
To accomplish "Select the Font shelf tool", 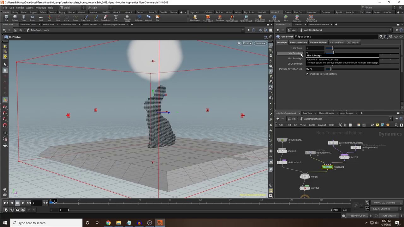I will (x=116, y=18).
